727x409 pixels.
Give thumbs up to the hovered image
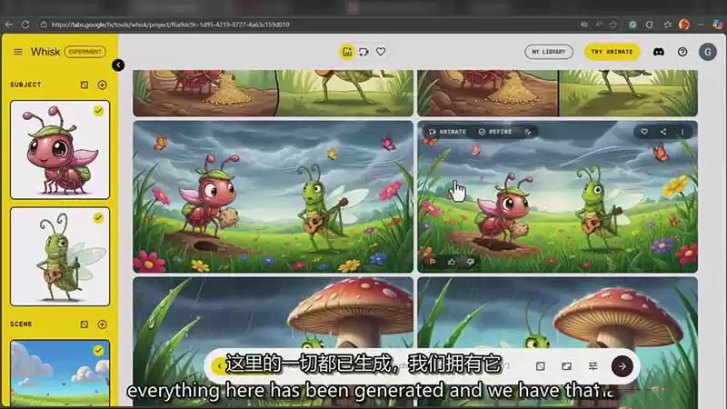452,261
